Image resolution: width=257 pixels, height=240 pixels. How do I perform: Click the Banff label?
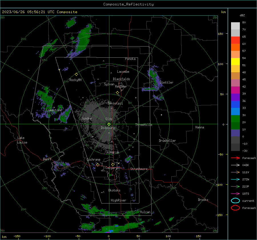pyautogui.click(x=47, y=159)
